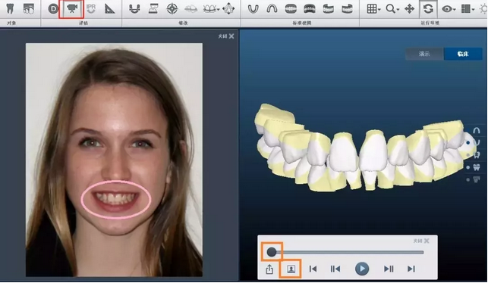Screen dimensions: 488x283
Task: Click the greyed superimposed jaws icon
Action: click(190, 9)
